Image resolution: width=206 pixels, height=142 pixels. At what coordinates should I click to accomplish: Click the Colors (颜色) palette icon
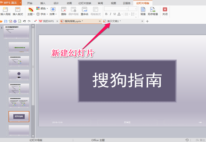(x=38, y=9)
